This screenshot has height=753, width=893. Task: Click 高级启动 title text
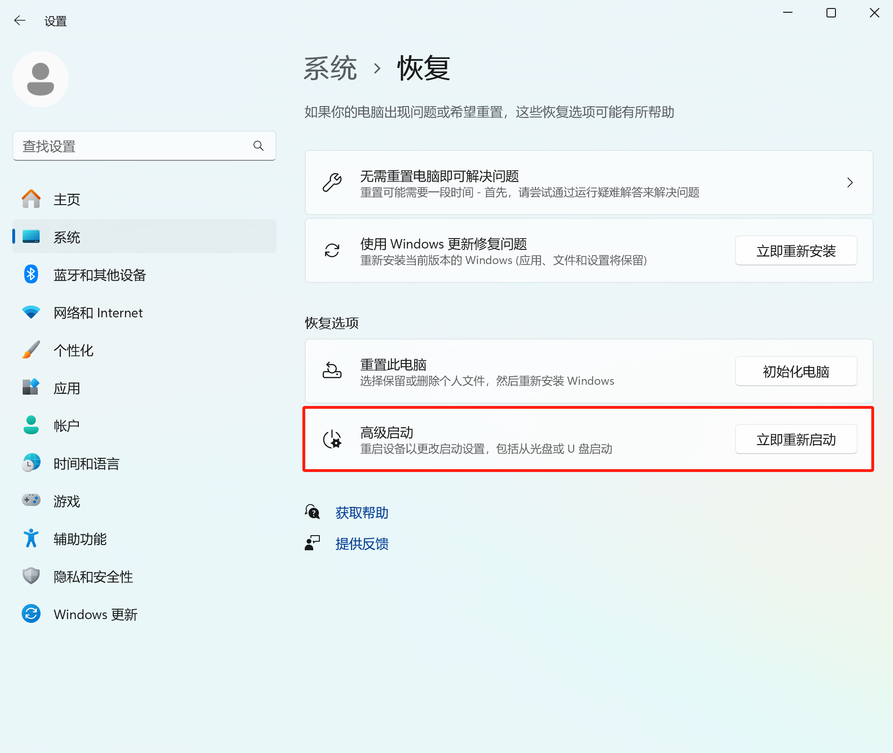click(386, 432)
